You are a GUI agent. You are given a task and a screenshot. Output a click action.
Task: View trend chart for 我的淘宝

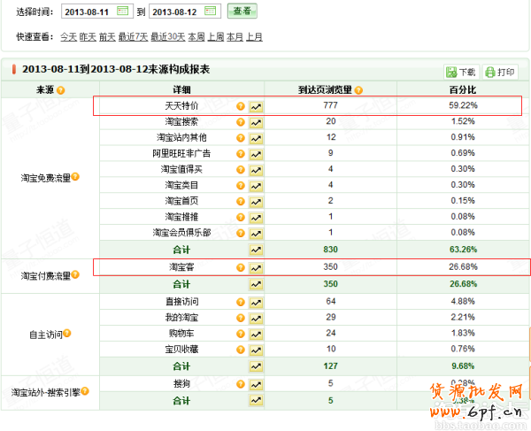[256, 319]
